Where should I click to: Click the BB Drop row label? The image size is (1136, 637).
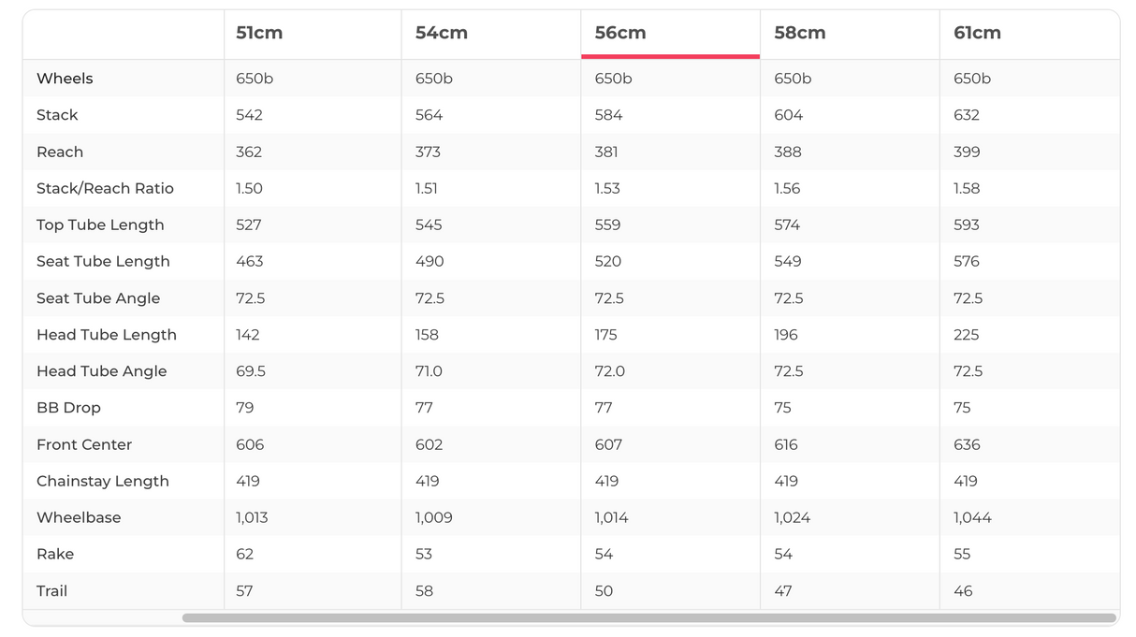click(68, 408)
